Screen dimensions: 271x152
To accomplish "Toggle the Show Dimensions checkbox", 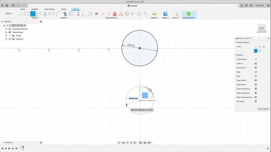I will click(x=256, y=89).
